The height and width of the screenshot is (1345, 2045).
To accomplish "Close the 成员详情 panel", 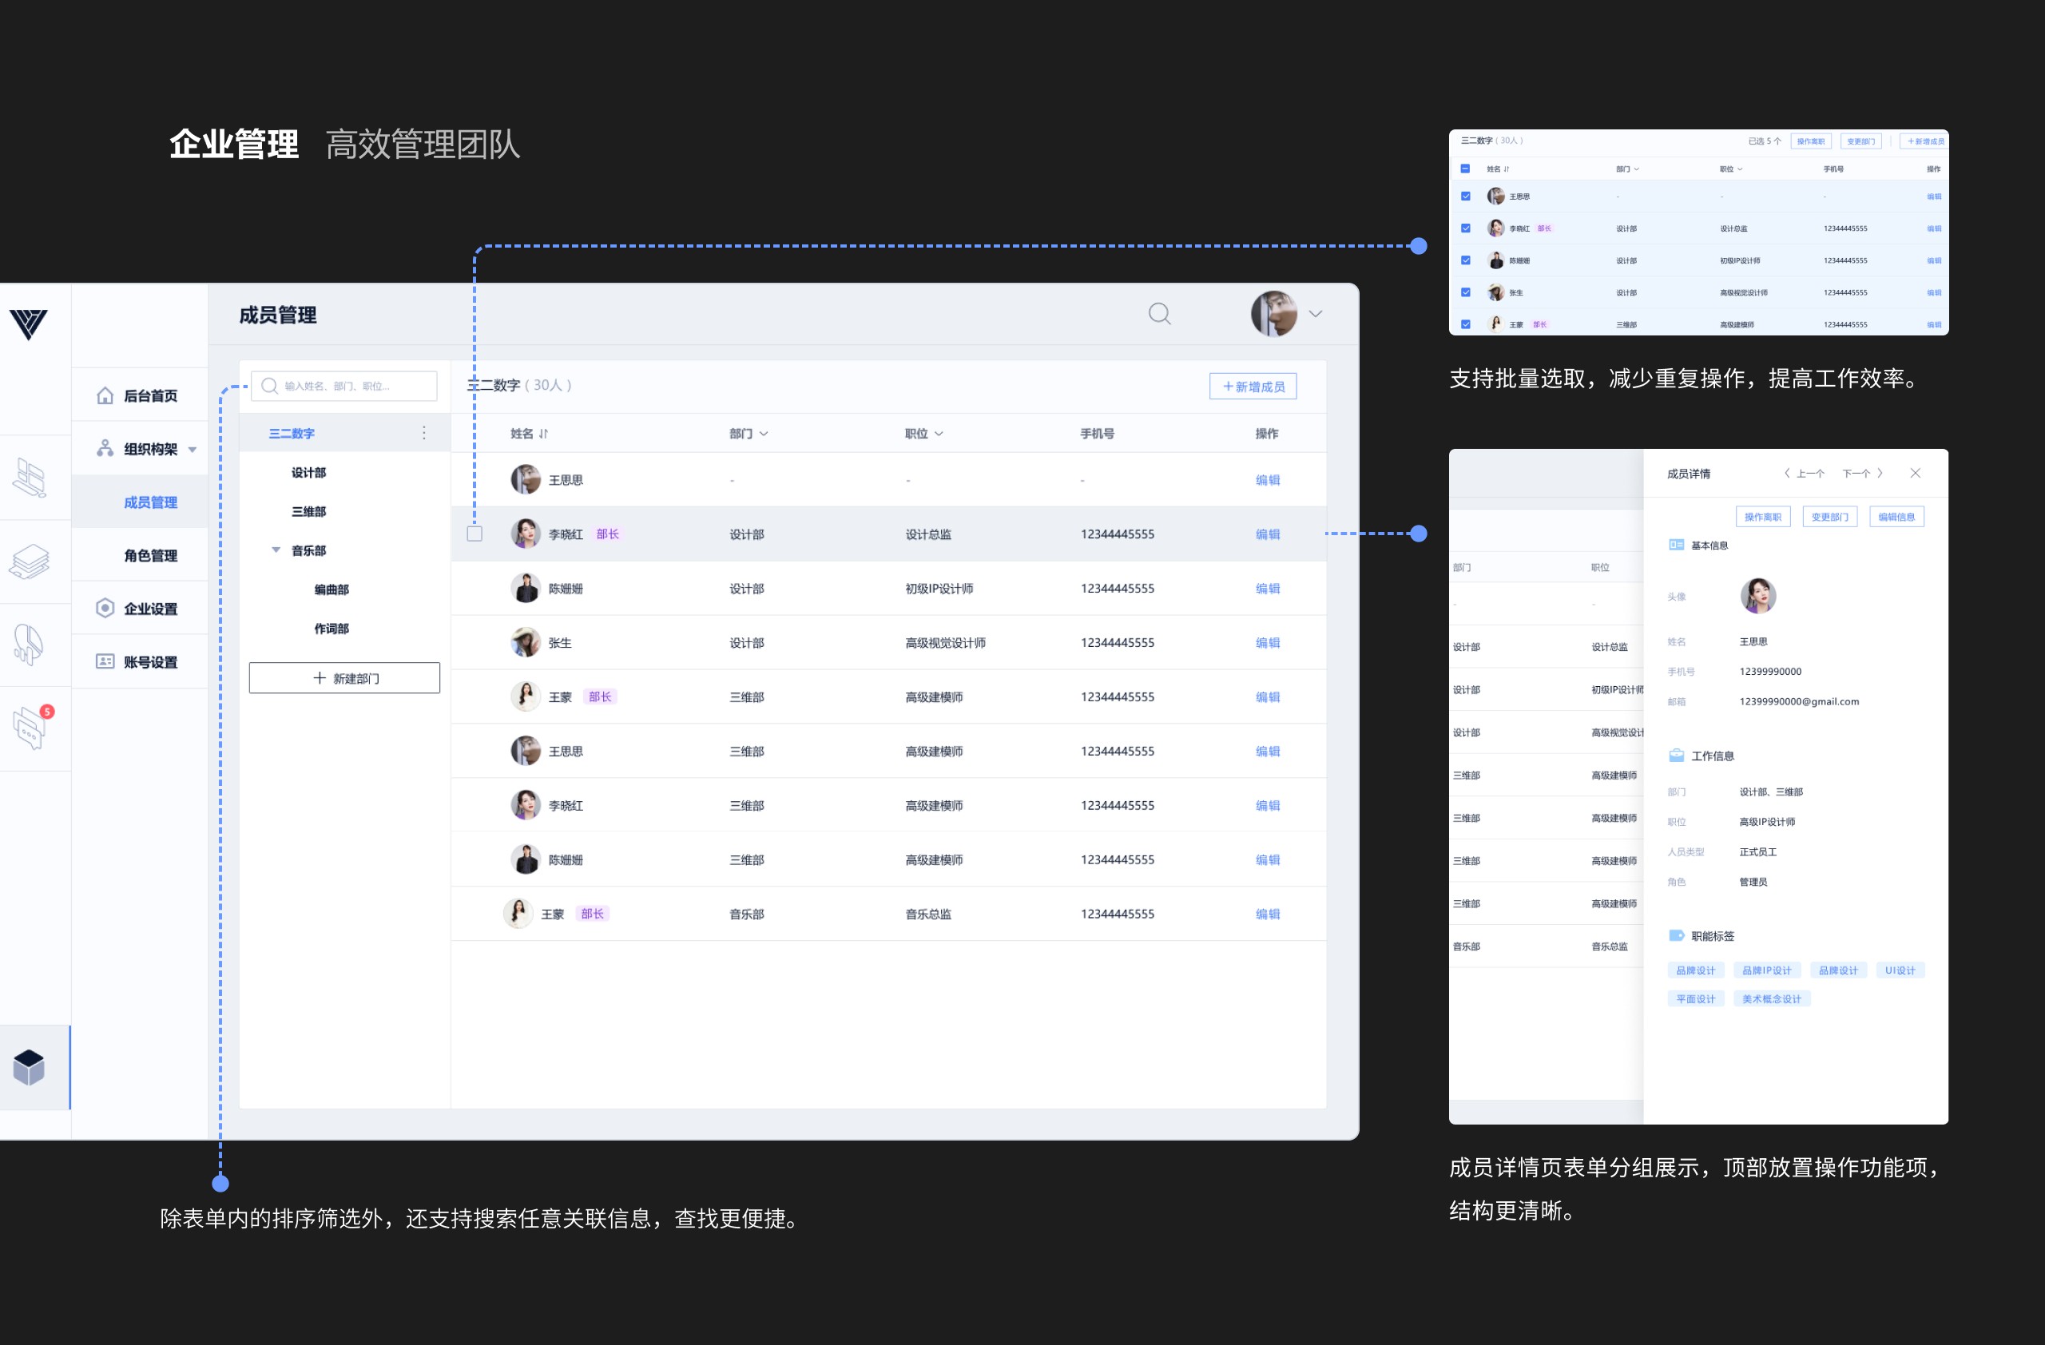I will [x=1915, y=474].
